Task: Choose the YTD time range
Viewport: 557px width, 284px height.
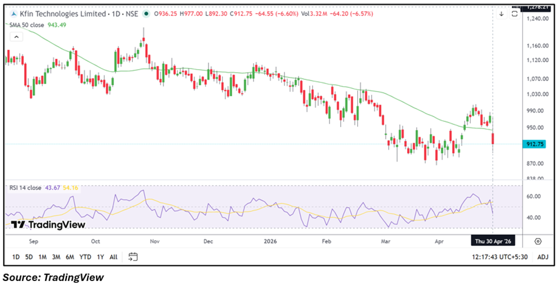Action: (x=85, y=257)
